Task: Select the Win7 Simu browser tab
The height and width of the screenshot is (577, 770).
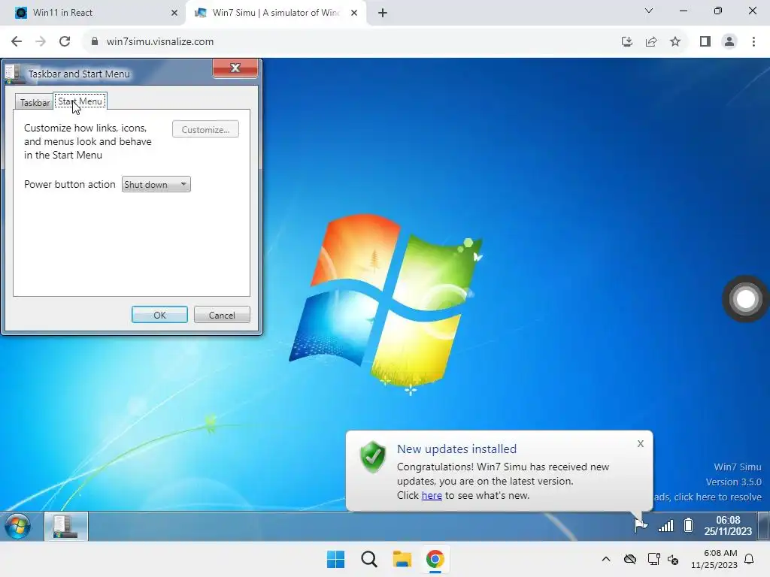Action: (x=276, y=13)
